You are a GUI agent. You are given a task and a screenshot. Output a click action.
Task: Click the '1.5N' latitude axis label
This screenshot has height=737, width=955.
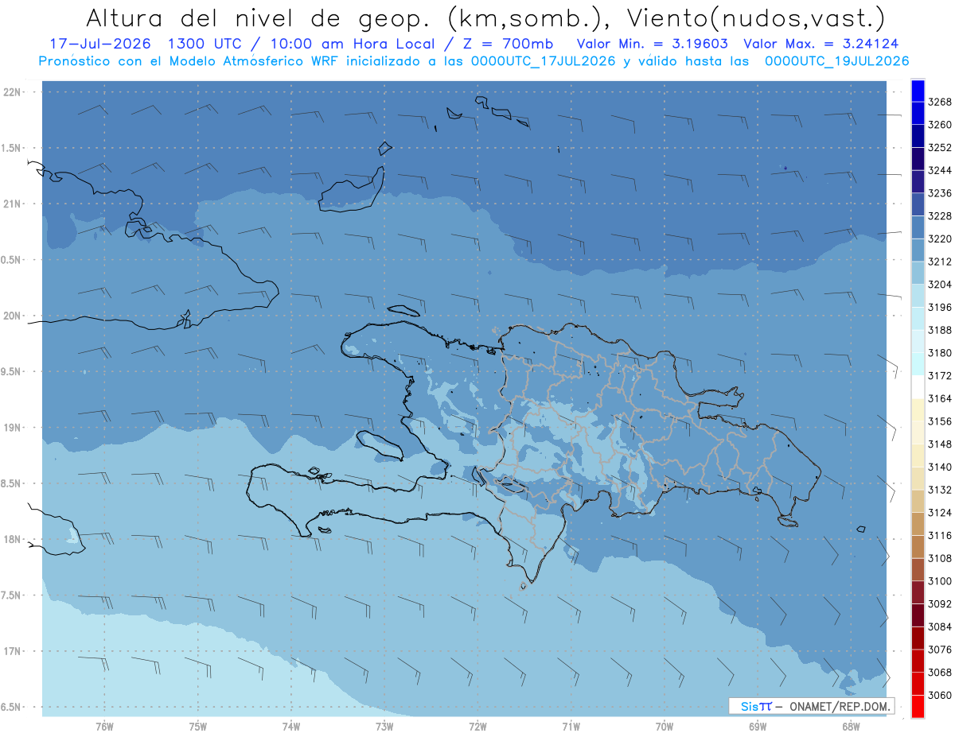click(x=13, y=148)
